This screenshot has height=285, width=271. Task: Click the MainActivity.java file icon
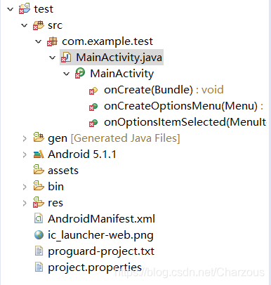tap(66, 58)
